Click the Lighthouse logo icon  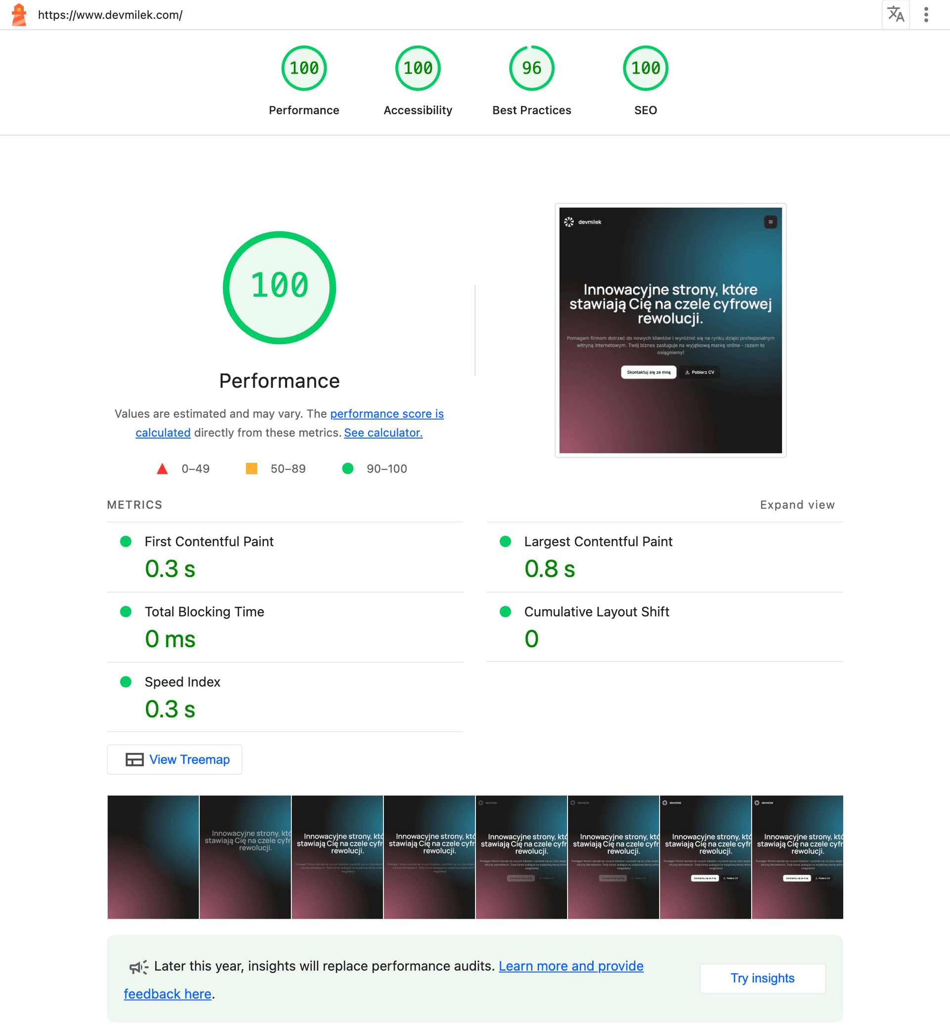(x=19, y=15)
